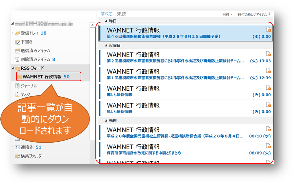Click the count 51 beside 連絡先
The image size is (295, 185).
pyautogui.click(x=38, y=147)
